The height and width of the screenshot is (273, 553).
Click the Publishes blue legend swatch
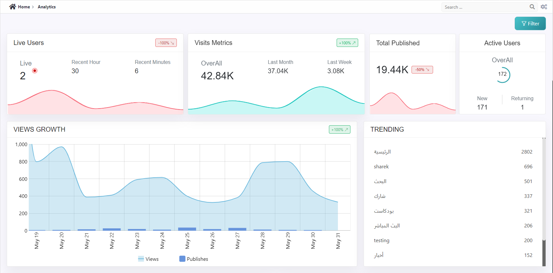(182, 259)
